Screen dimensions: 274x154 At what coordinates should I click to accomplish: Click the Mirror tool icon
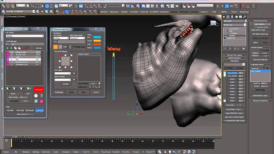(x=128, y=6)
